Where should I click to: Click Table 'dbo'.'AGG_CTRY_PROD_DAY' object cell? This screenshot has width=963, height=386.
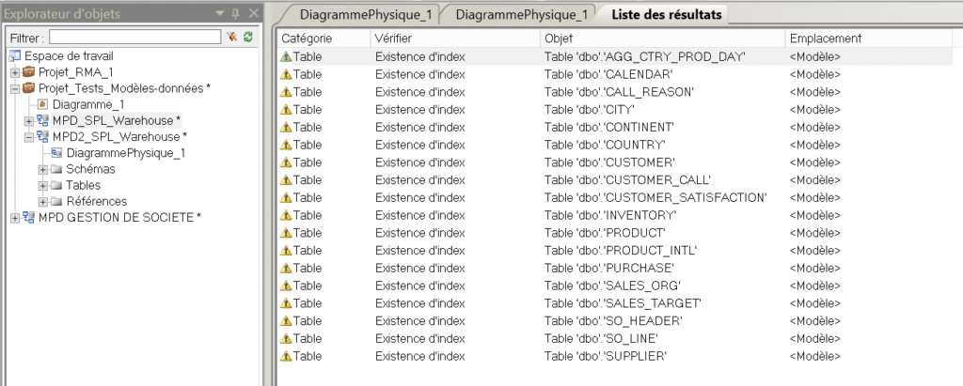[645, 56]
